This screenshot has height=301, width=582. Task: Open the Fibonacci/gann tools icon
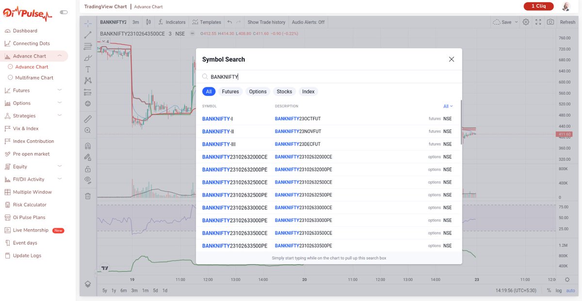[88, 46]
